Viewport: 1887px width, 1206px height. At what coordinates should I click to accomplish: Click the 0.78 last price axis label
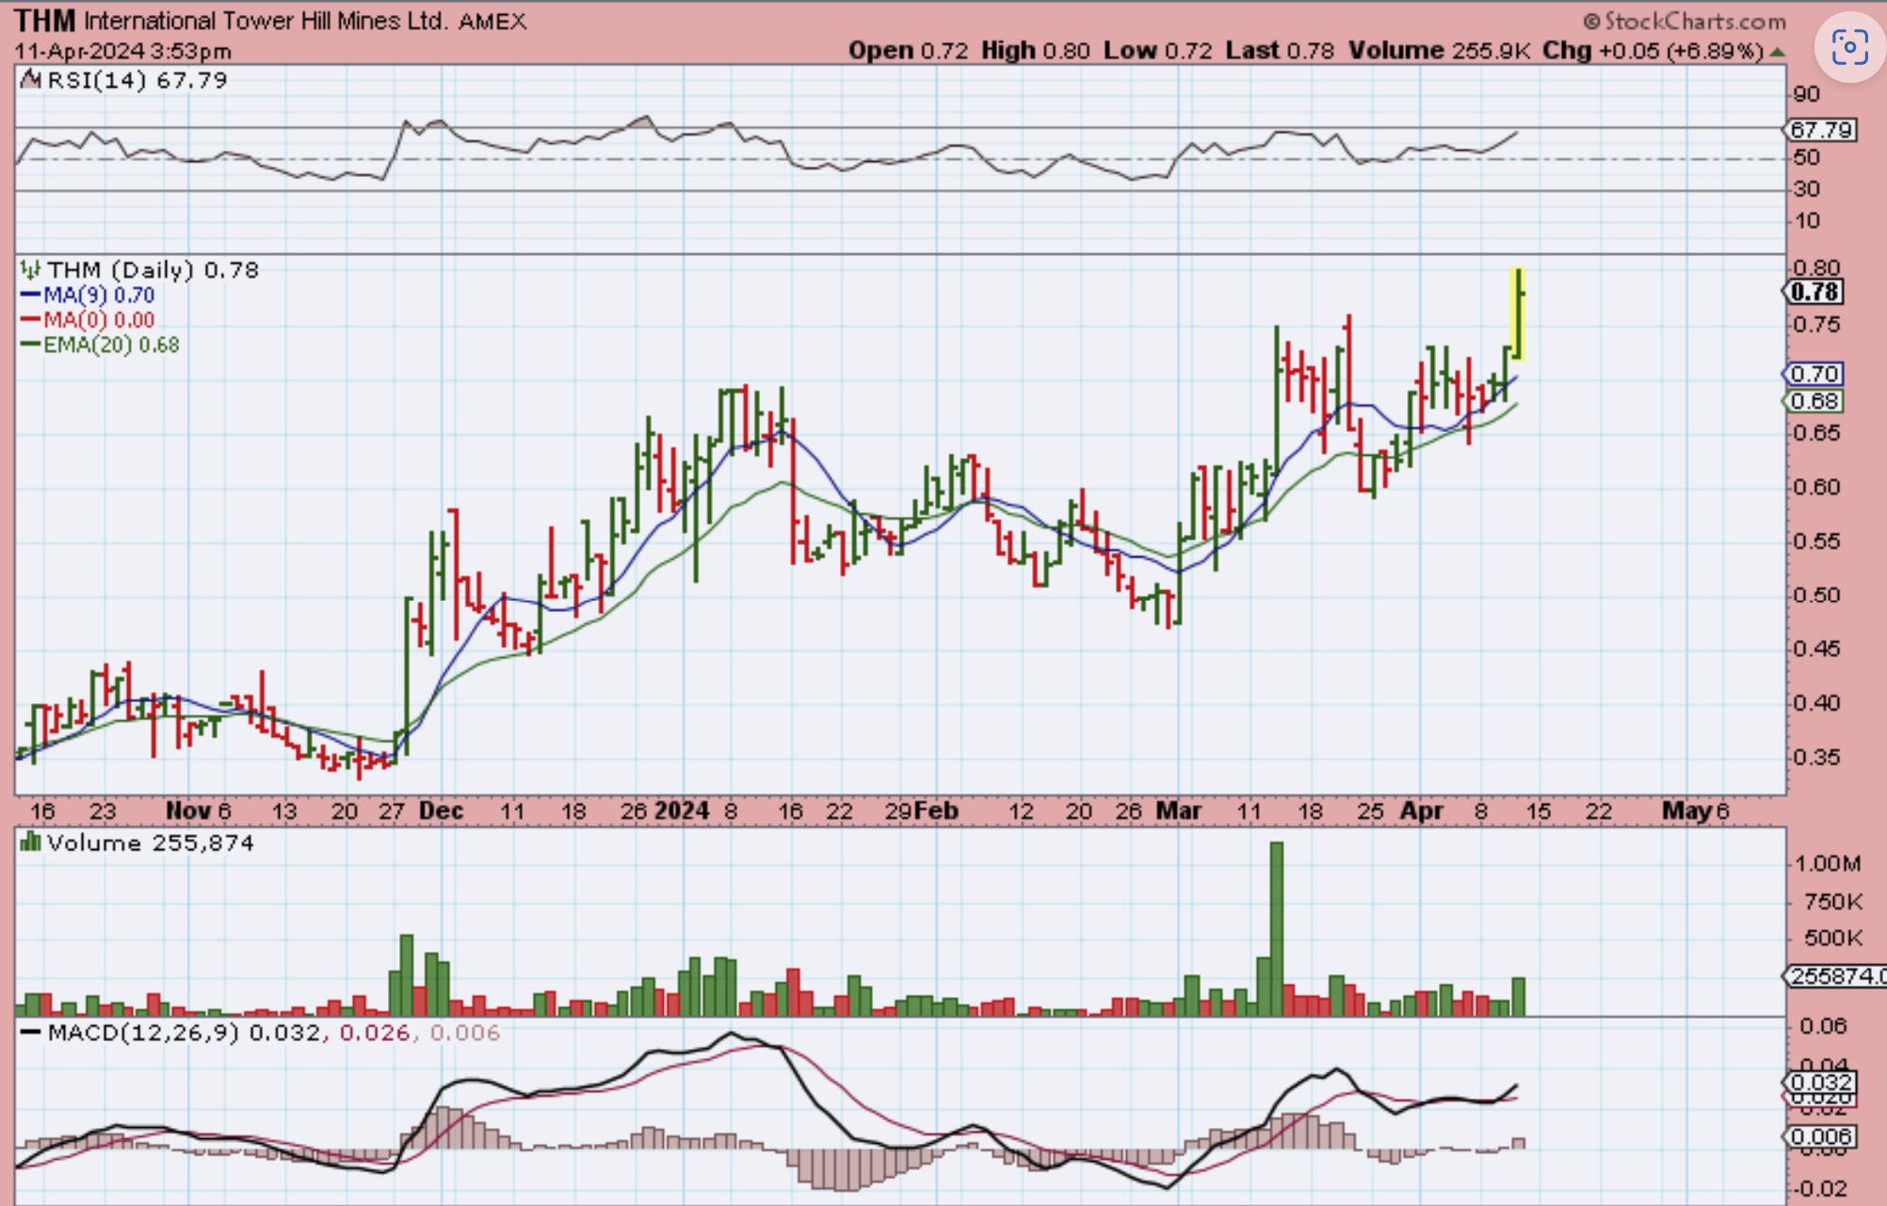pyautogui.click(x=1814, y=293)
